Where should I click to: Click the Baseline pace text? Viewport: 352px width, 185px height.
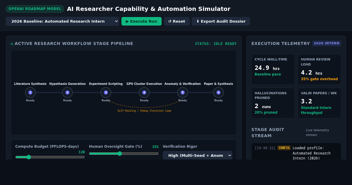coord(268,74)
